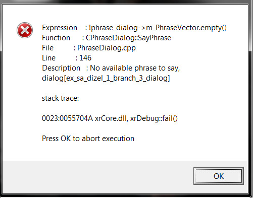Click the line number 146
Viewport: 253px width, 198px height.
click(85, 58)
